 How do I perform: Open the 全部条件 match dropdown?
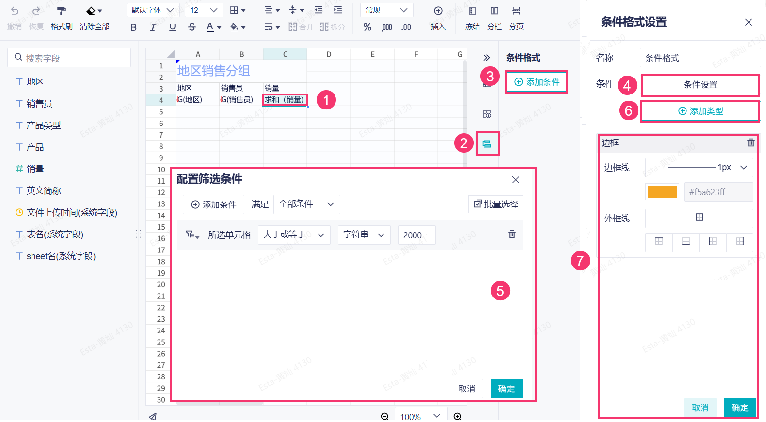click(x=307, y=204)
